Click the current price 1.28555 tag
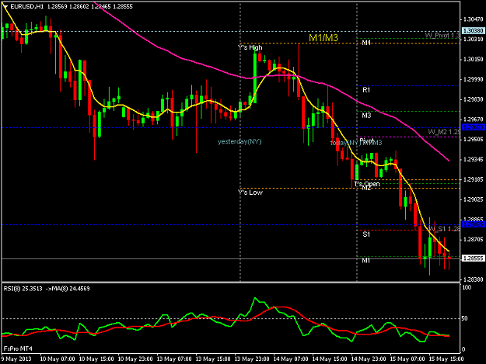 point(474,258)
